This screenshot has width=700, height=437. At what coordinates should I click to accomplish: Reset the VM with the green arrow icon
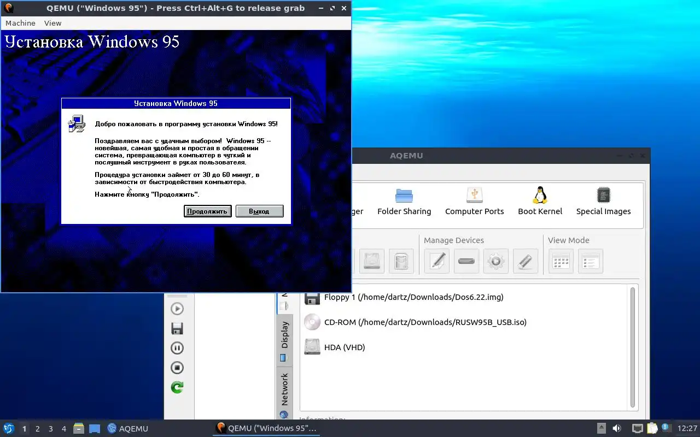click(177, 387)
